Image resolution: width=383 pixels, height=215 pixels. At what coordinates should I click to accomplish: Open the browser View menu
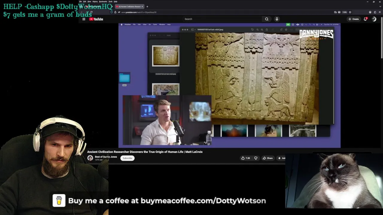[x=89, y=1]
